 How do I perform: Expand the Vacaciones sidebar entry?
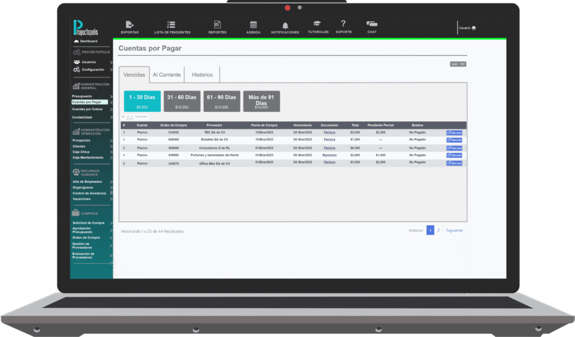click(111, 199)
